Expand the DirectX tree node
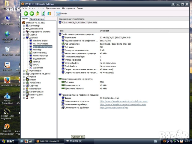Viewport: 192px width, 144px height. click(x=24, y=80)
